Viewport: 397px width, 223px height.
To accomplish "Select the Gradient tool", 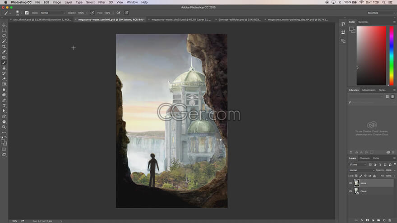I will 4,84.
